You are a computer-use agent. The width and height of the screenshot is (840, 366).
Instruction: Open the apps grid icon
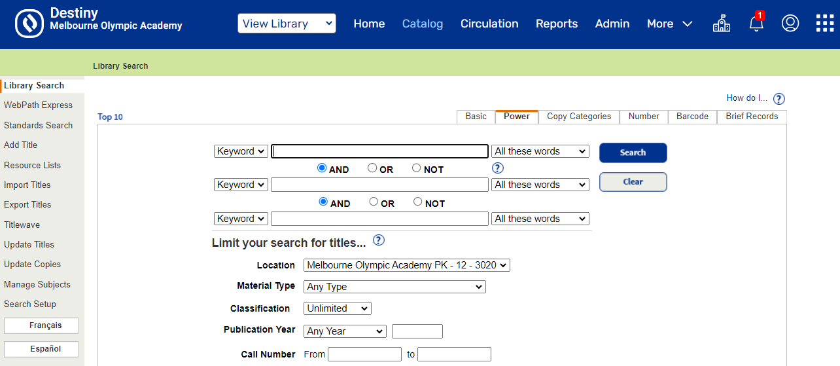coord(824,24)
